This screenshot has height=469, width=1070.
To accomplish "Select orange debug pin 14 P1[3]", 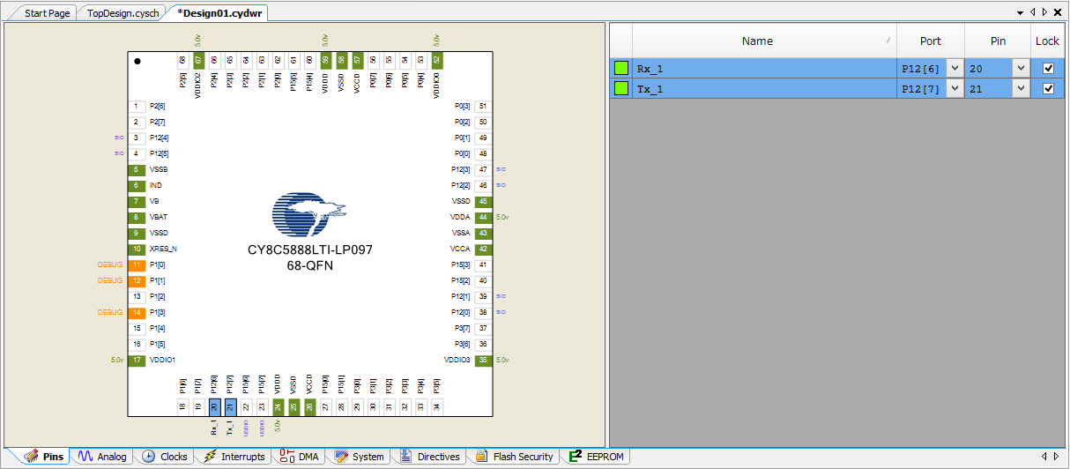I will click(x=137, y=312).
